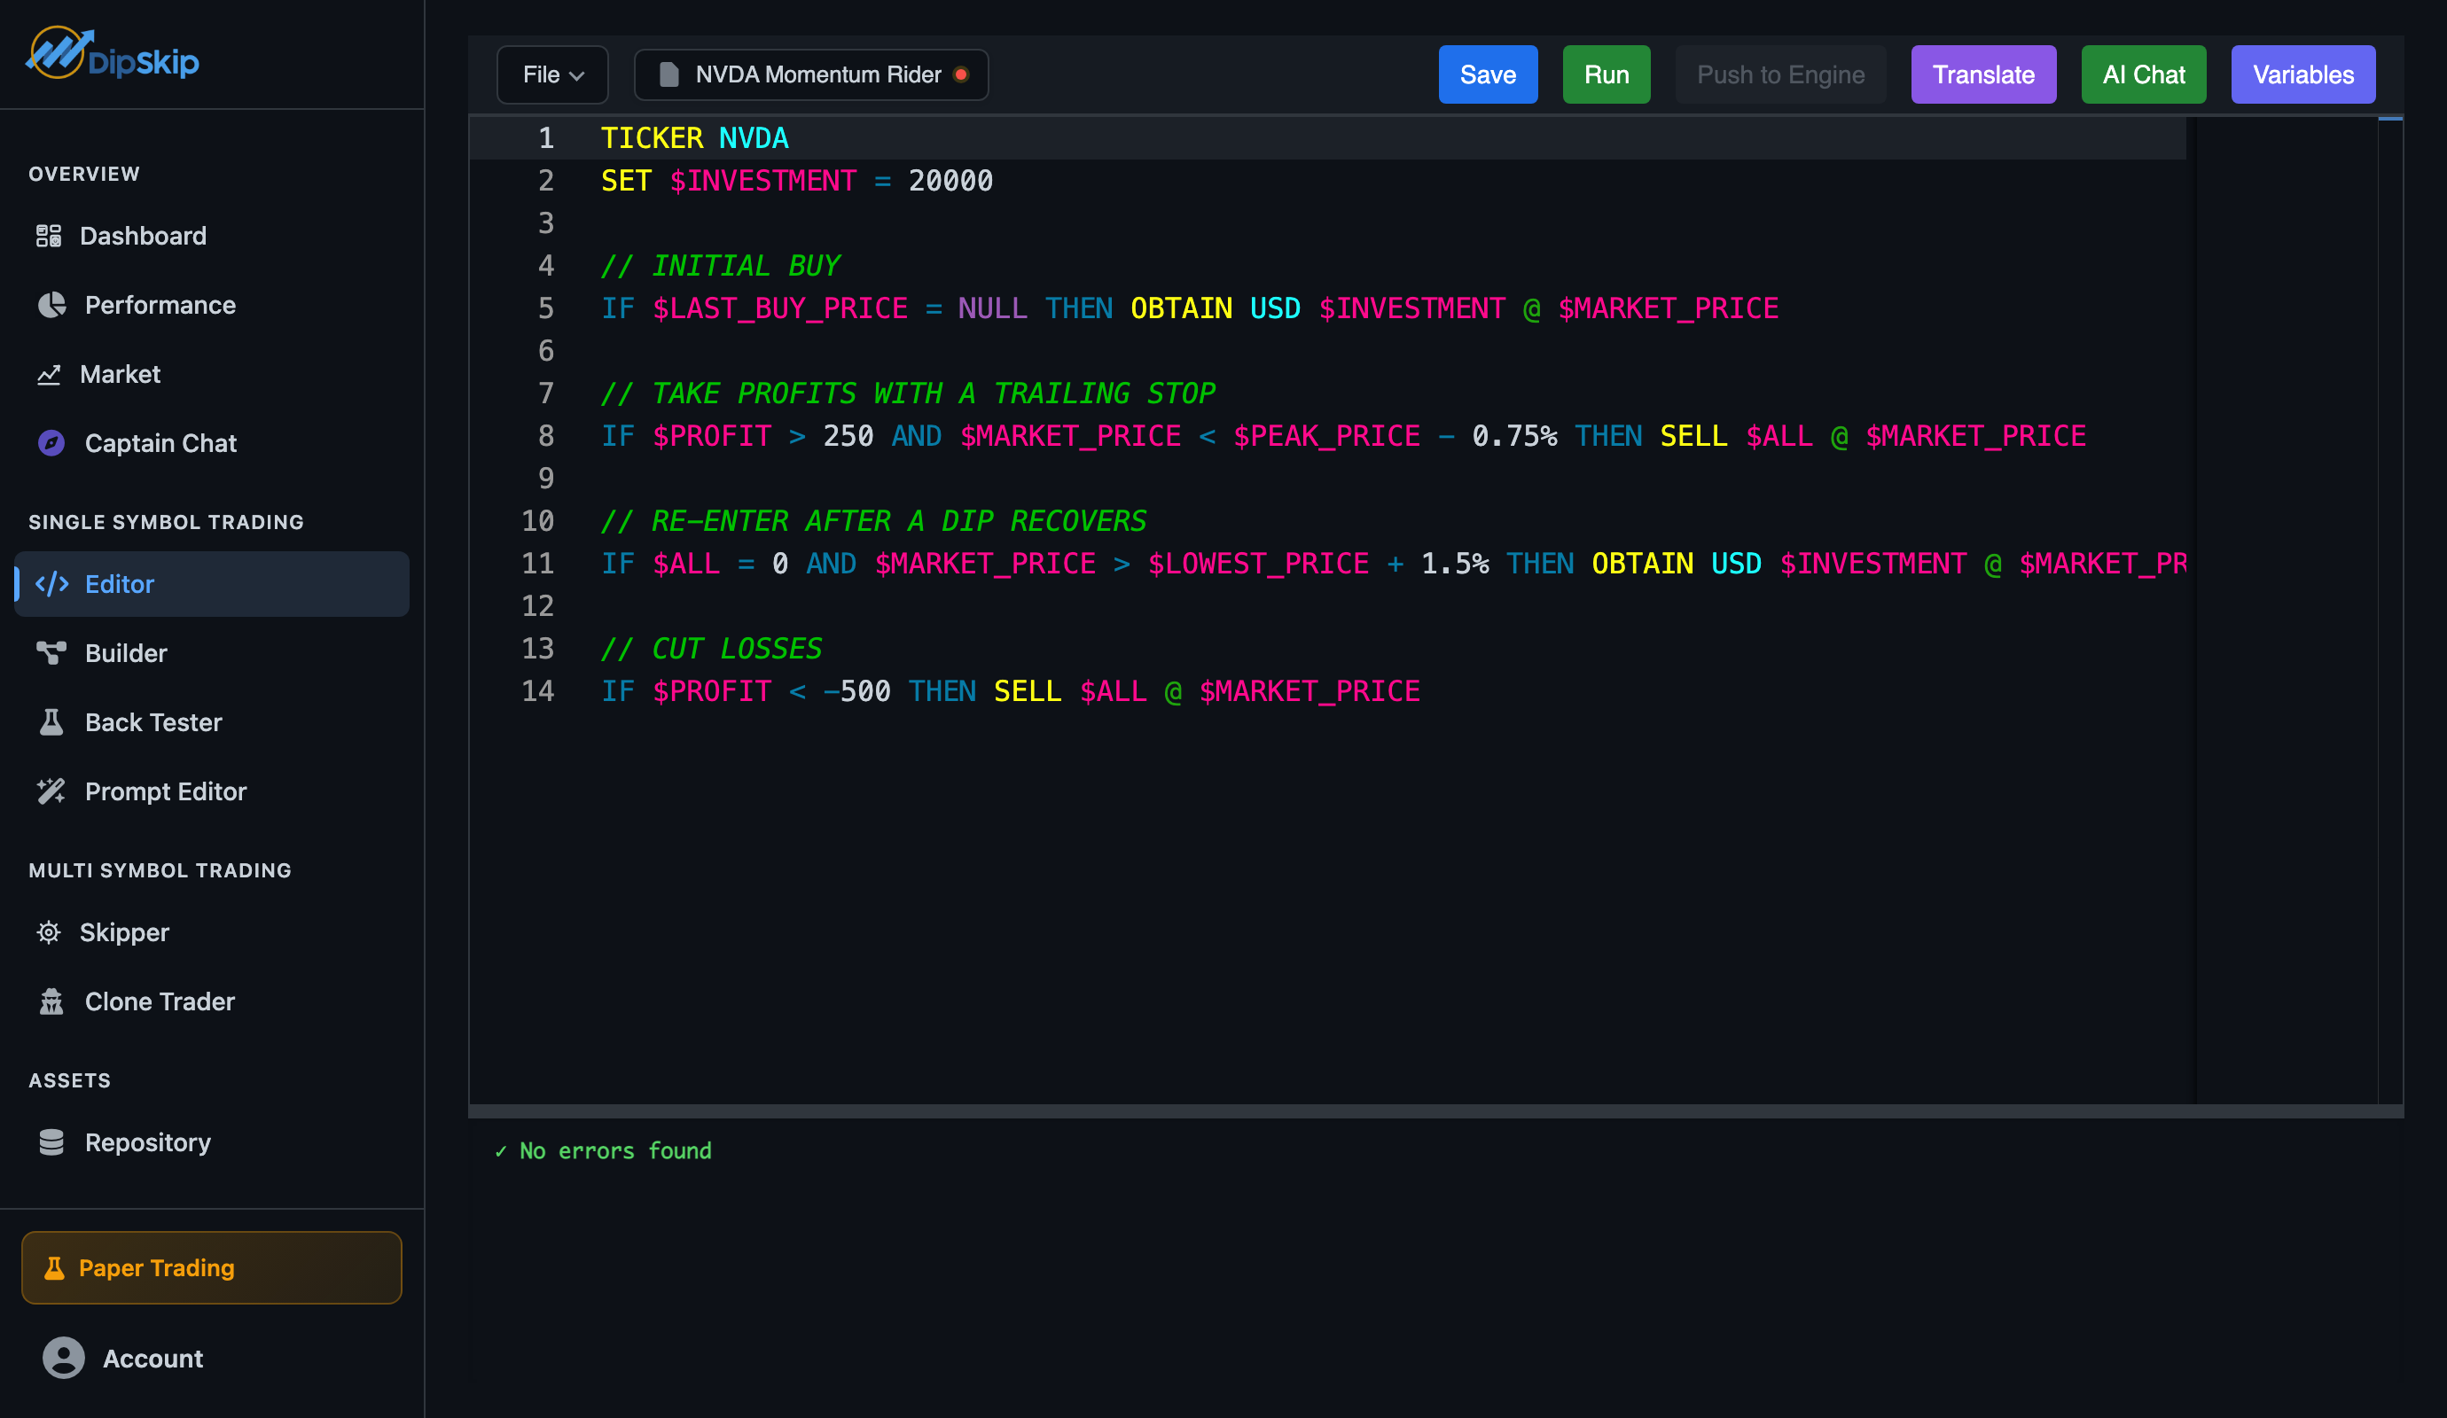Open the Prompt Editor

(x=212, y=791)
